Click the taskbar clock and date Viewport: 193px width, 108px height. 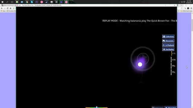[189, 2]
